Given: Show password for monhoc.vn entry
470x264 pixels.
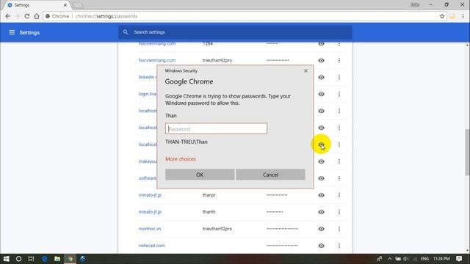Looking at the screenshot, I should 321,229.
